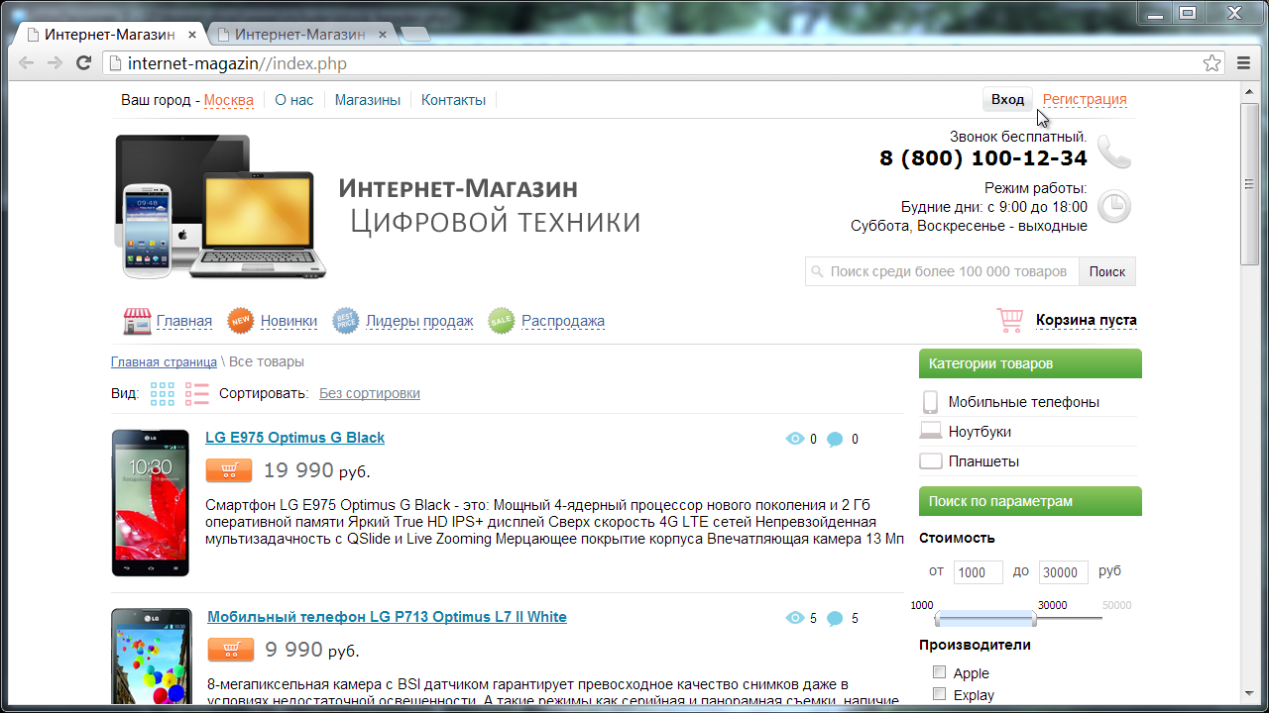The height and width of the screenshot is (713, 1269).
Task: Open the Контакты menu item
Action: click(453, 100)
